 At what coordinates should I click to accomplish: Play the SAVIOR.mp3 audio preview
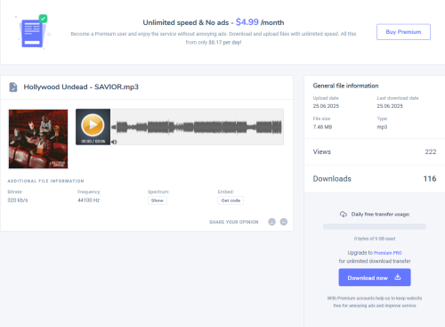(x=93, y=125)
